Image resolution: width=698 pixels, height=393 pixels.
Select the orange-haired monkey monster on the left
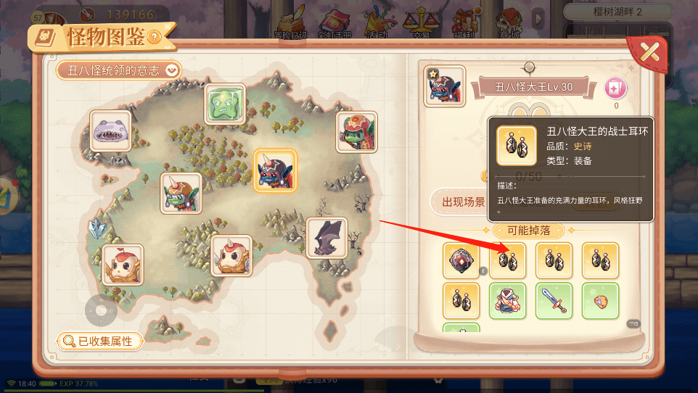[123, 265]
